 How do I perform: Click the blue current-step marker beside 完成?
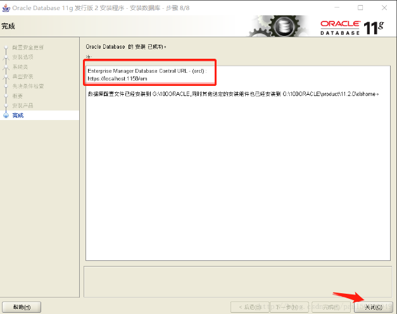click(x=6, y=116)
